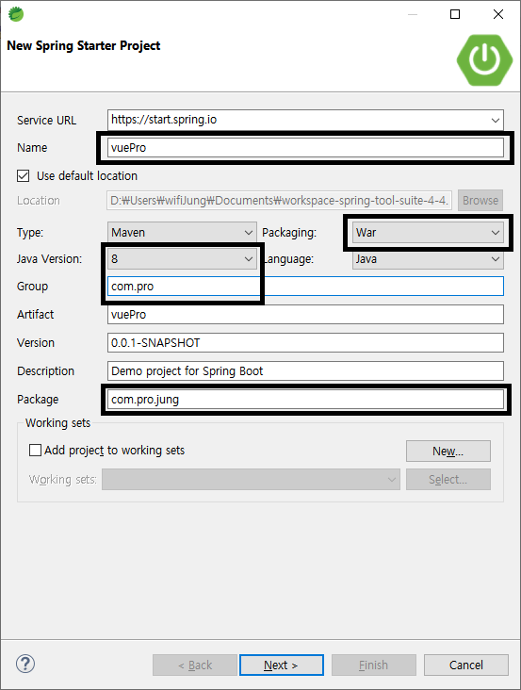521x690 pixels.
Task: Click the New... working set button
Action: (448, 452)
